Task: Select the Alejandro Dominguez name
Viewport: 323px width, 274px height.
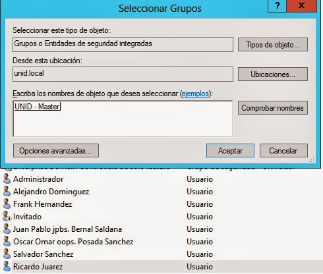Action: click(x=51, y=192)
